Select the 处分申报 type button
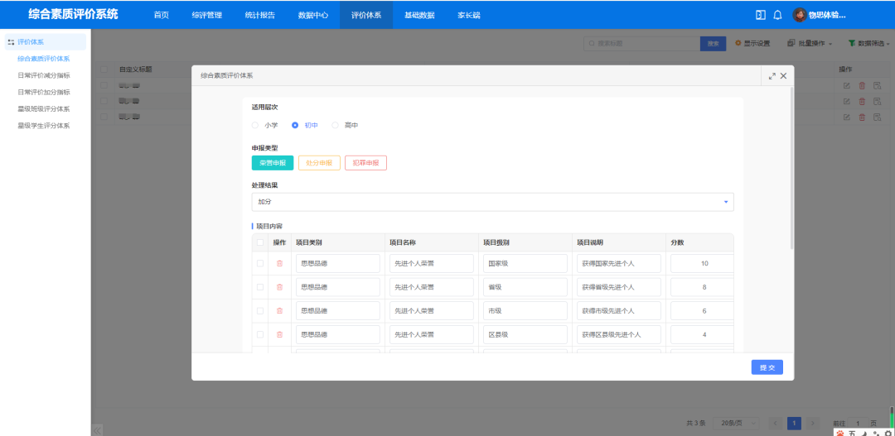 tap(319, 163)
